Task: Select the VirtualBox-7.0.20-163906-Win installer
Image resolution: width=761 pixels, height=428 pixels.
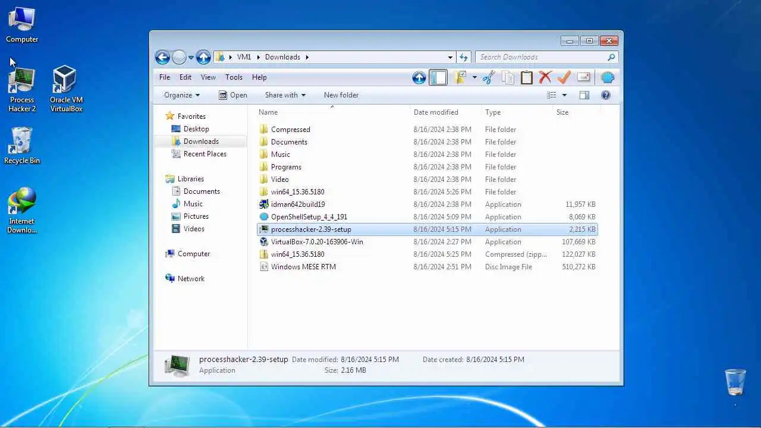Action: point(427,242)
